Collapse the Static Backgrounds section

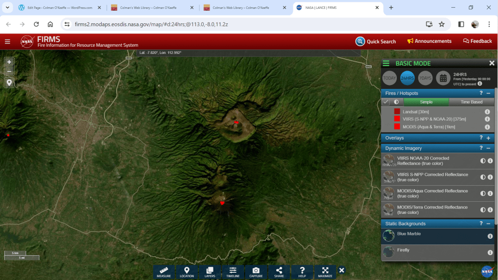point(488,224)
